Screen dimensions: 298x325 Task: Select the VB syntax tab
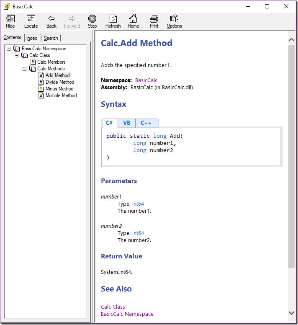(126, 123)
